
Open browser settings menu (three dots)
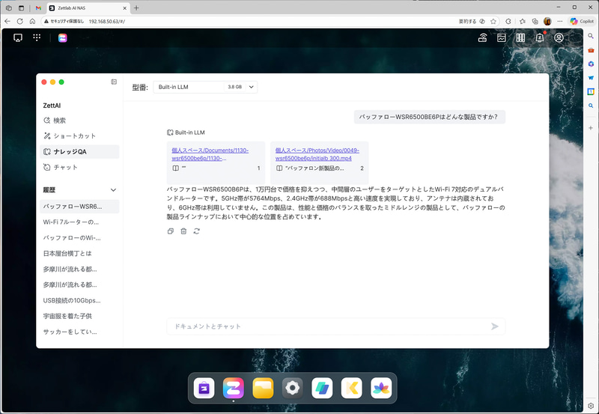point(559,22)
